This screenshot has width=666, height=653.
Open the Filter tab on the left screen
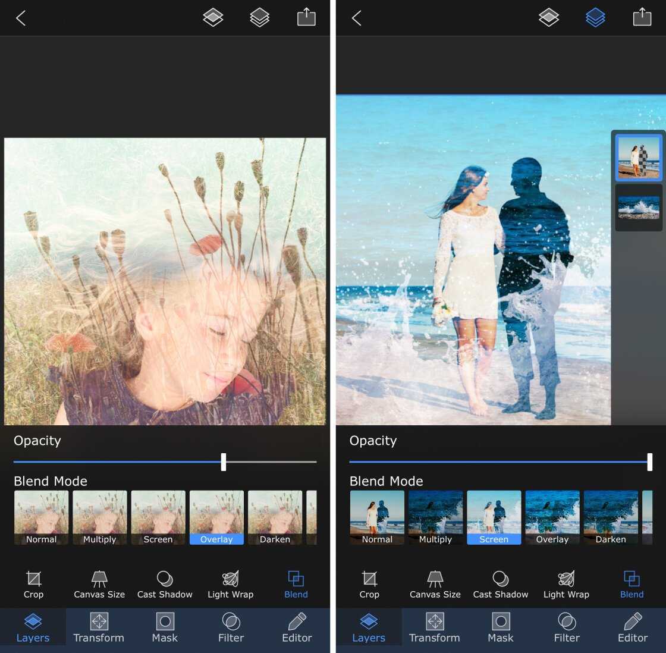click(x=231, y=629)
